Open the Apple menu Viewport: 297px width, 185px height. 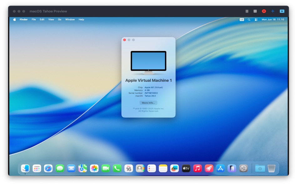click(15, 19)
